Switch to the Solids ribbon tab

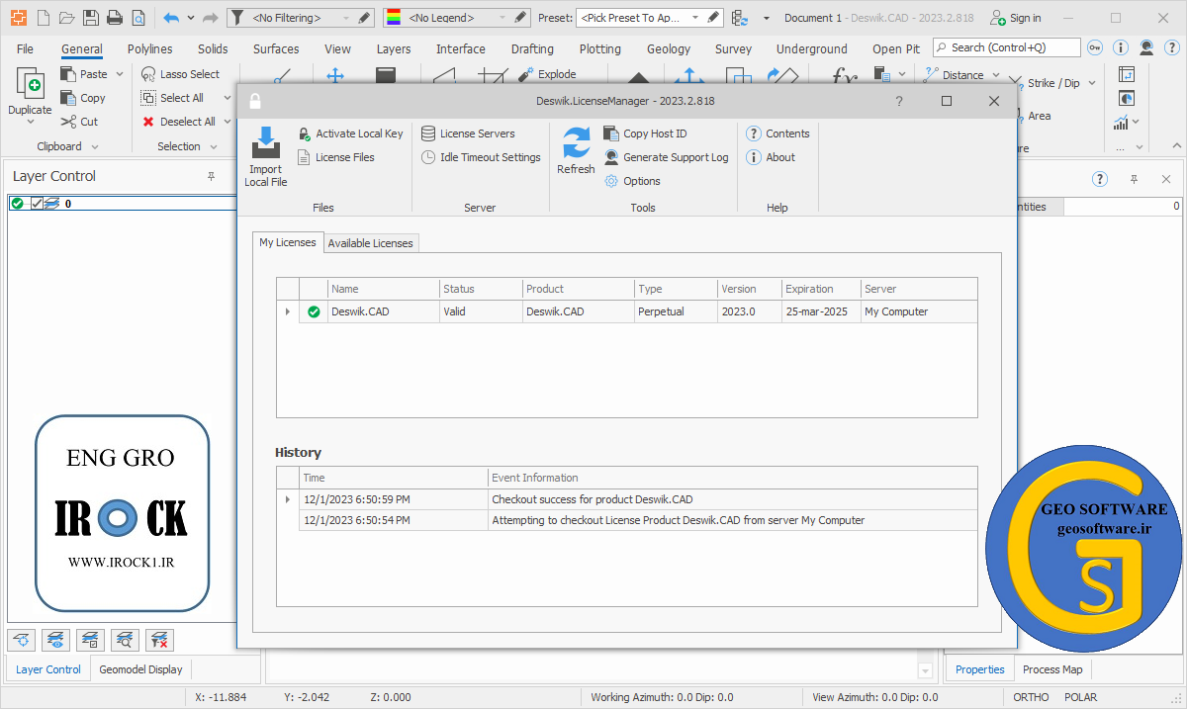point(213,48)
